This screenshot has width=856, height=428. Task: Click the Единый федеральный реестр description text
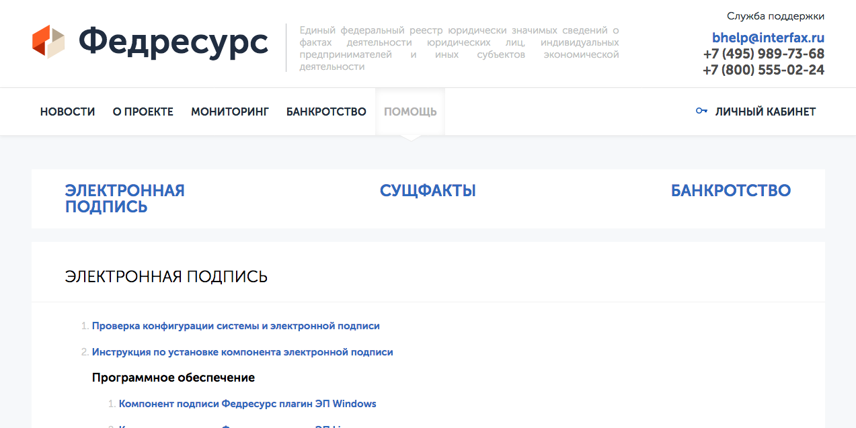coord(459,48)
